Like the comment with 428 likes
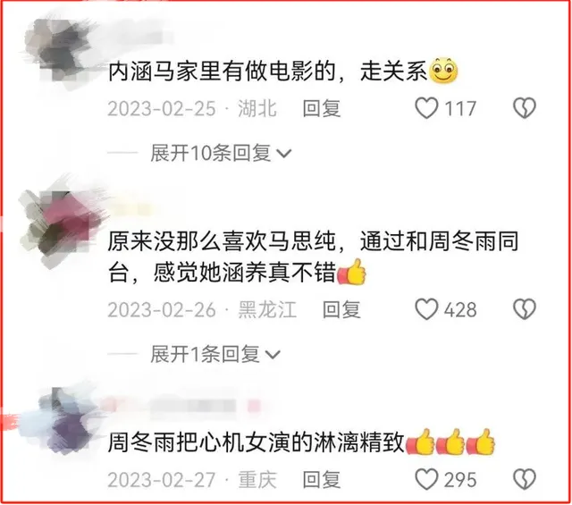 click(x=426, y=309)
